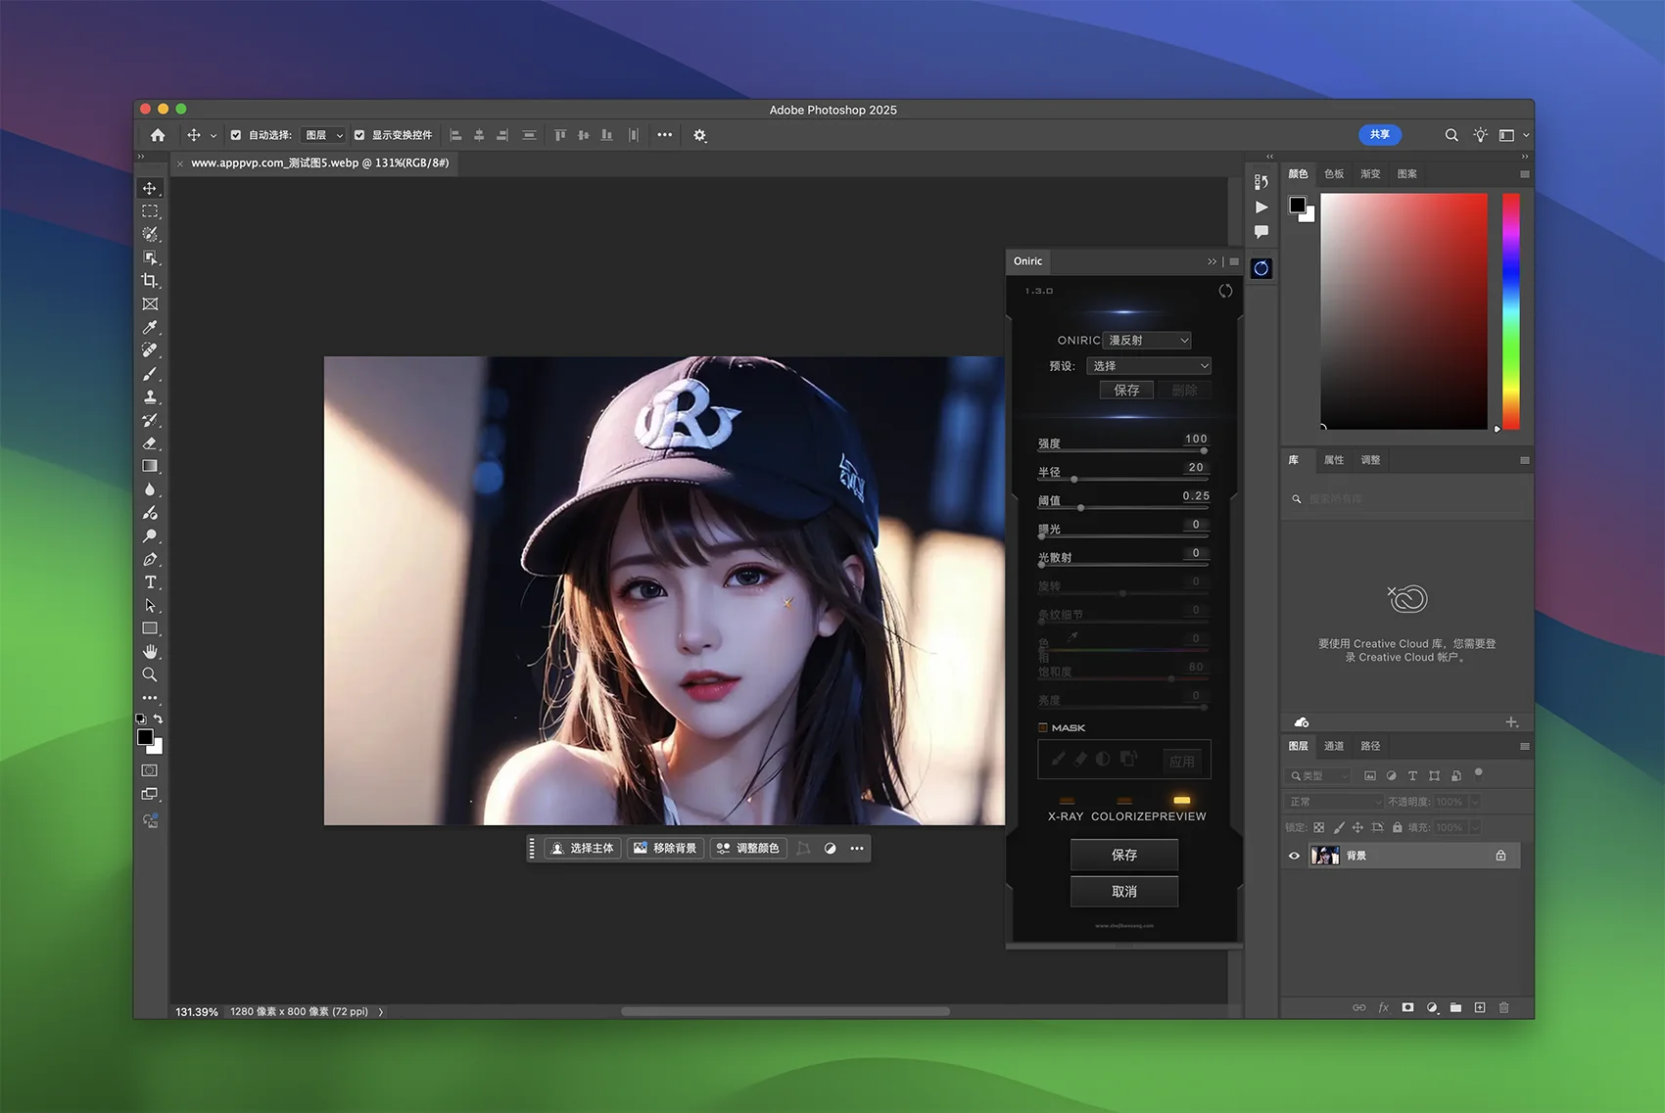Toggle layer filtering switch
Screen dimensions: 1665x1113
1478,773
